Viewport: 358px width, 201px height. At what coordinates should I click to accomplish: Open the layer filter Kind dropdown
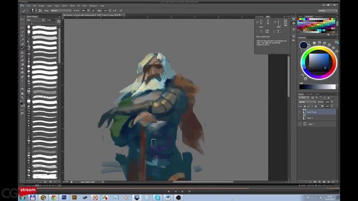click(304, 98)
